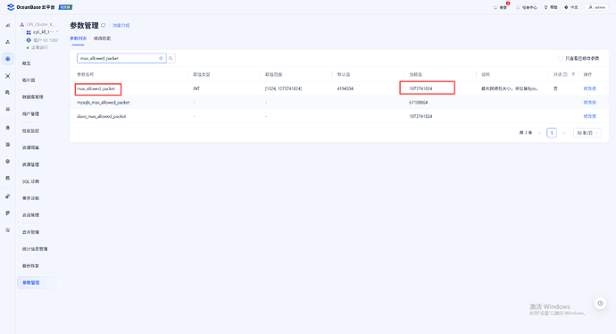
Task: Click the 当前值 column header
Action: [x=416, y=75]
